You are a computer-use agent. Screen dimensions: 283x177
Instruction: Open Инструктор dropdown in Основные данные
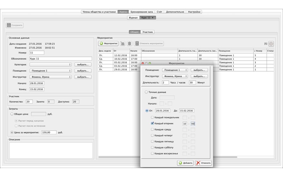(x=50, y=77)
